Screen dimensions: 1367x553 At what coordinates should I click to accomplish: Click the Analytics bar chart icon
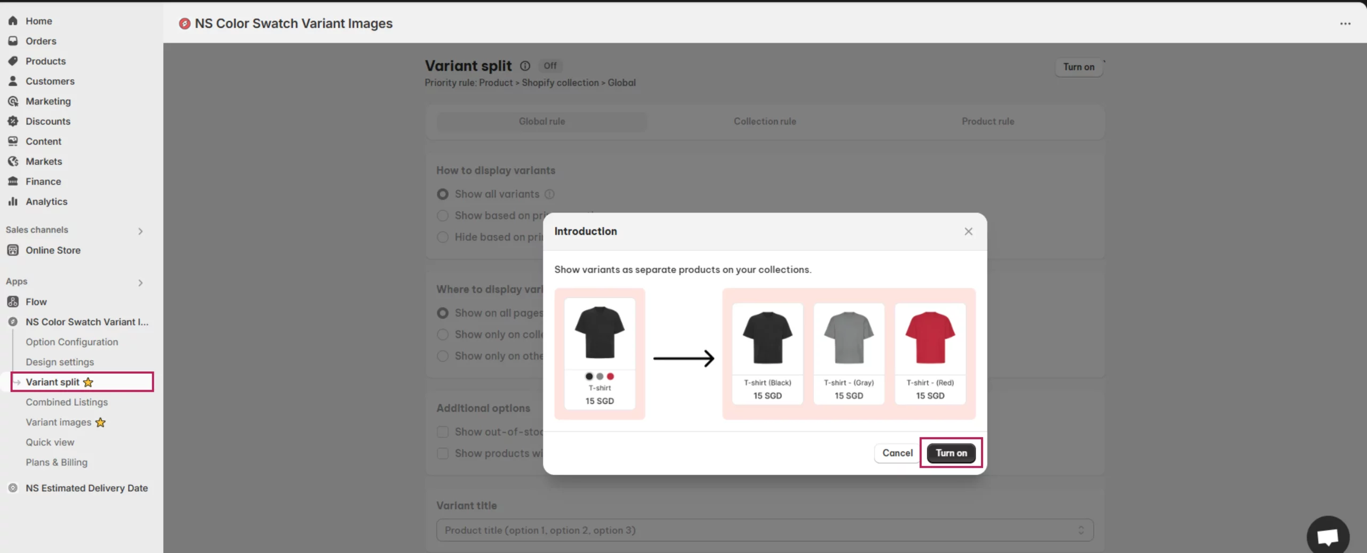pos(13,201)
